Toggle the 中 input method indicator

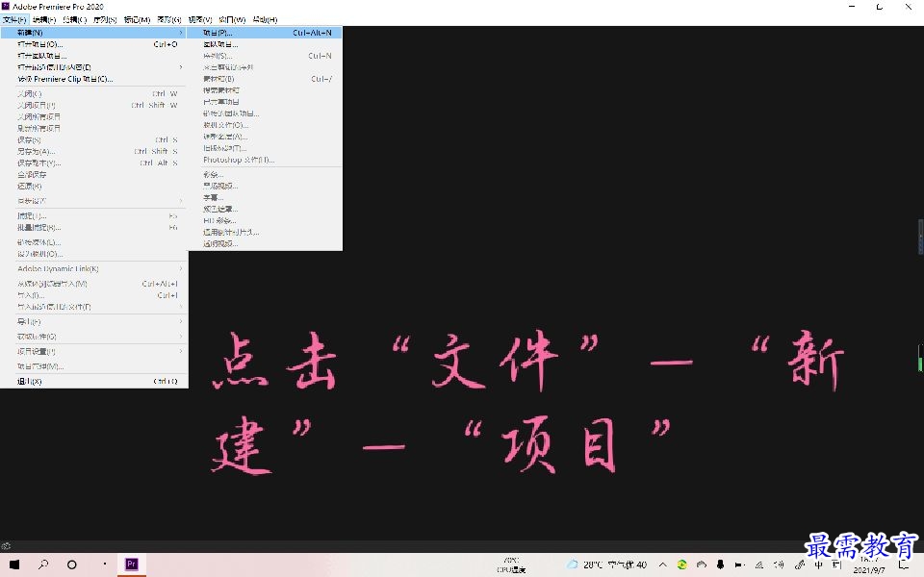tap(818, 564)
